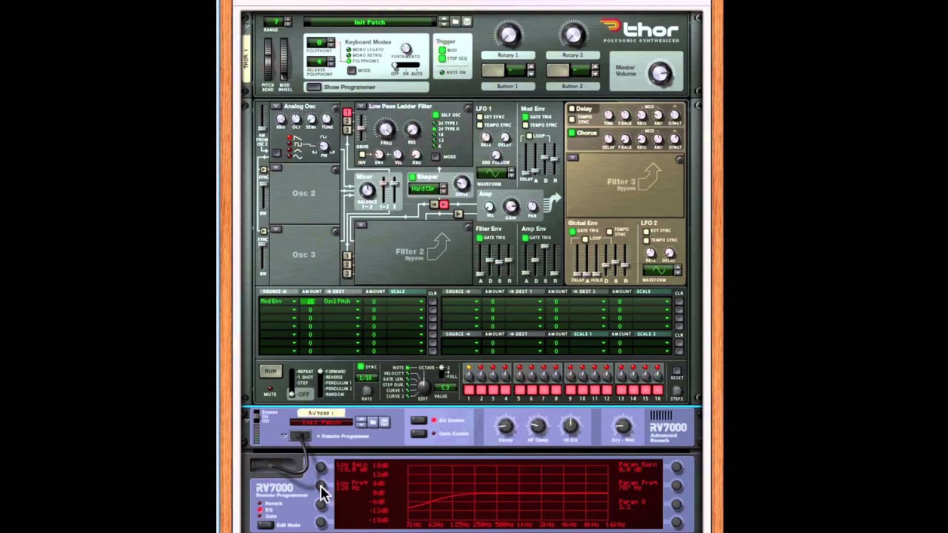
Task: Click the Delay Time knob
Action: 608,115
